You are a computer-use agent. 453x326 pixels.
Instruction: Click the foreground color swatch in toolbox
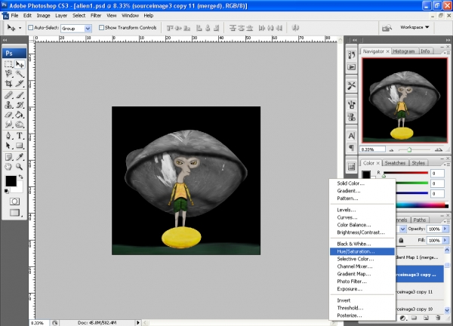tap(11, 181)
